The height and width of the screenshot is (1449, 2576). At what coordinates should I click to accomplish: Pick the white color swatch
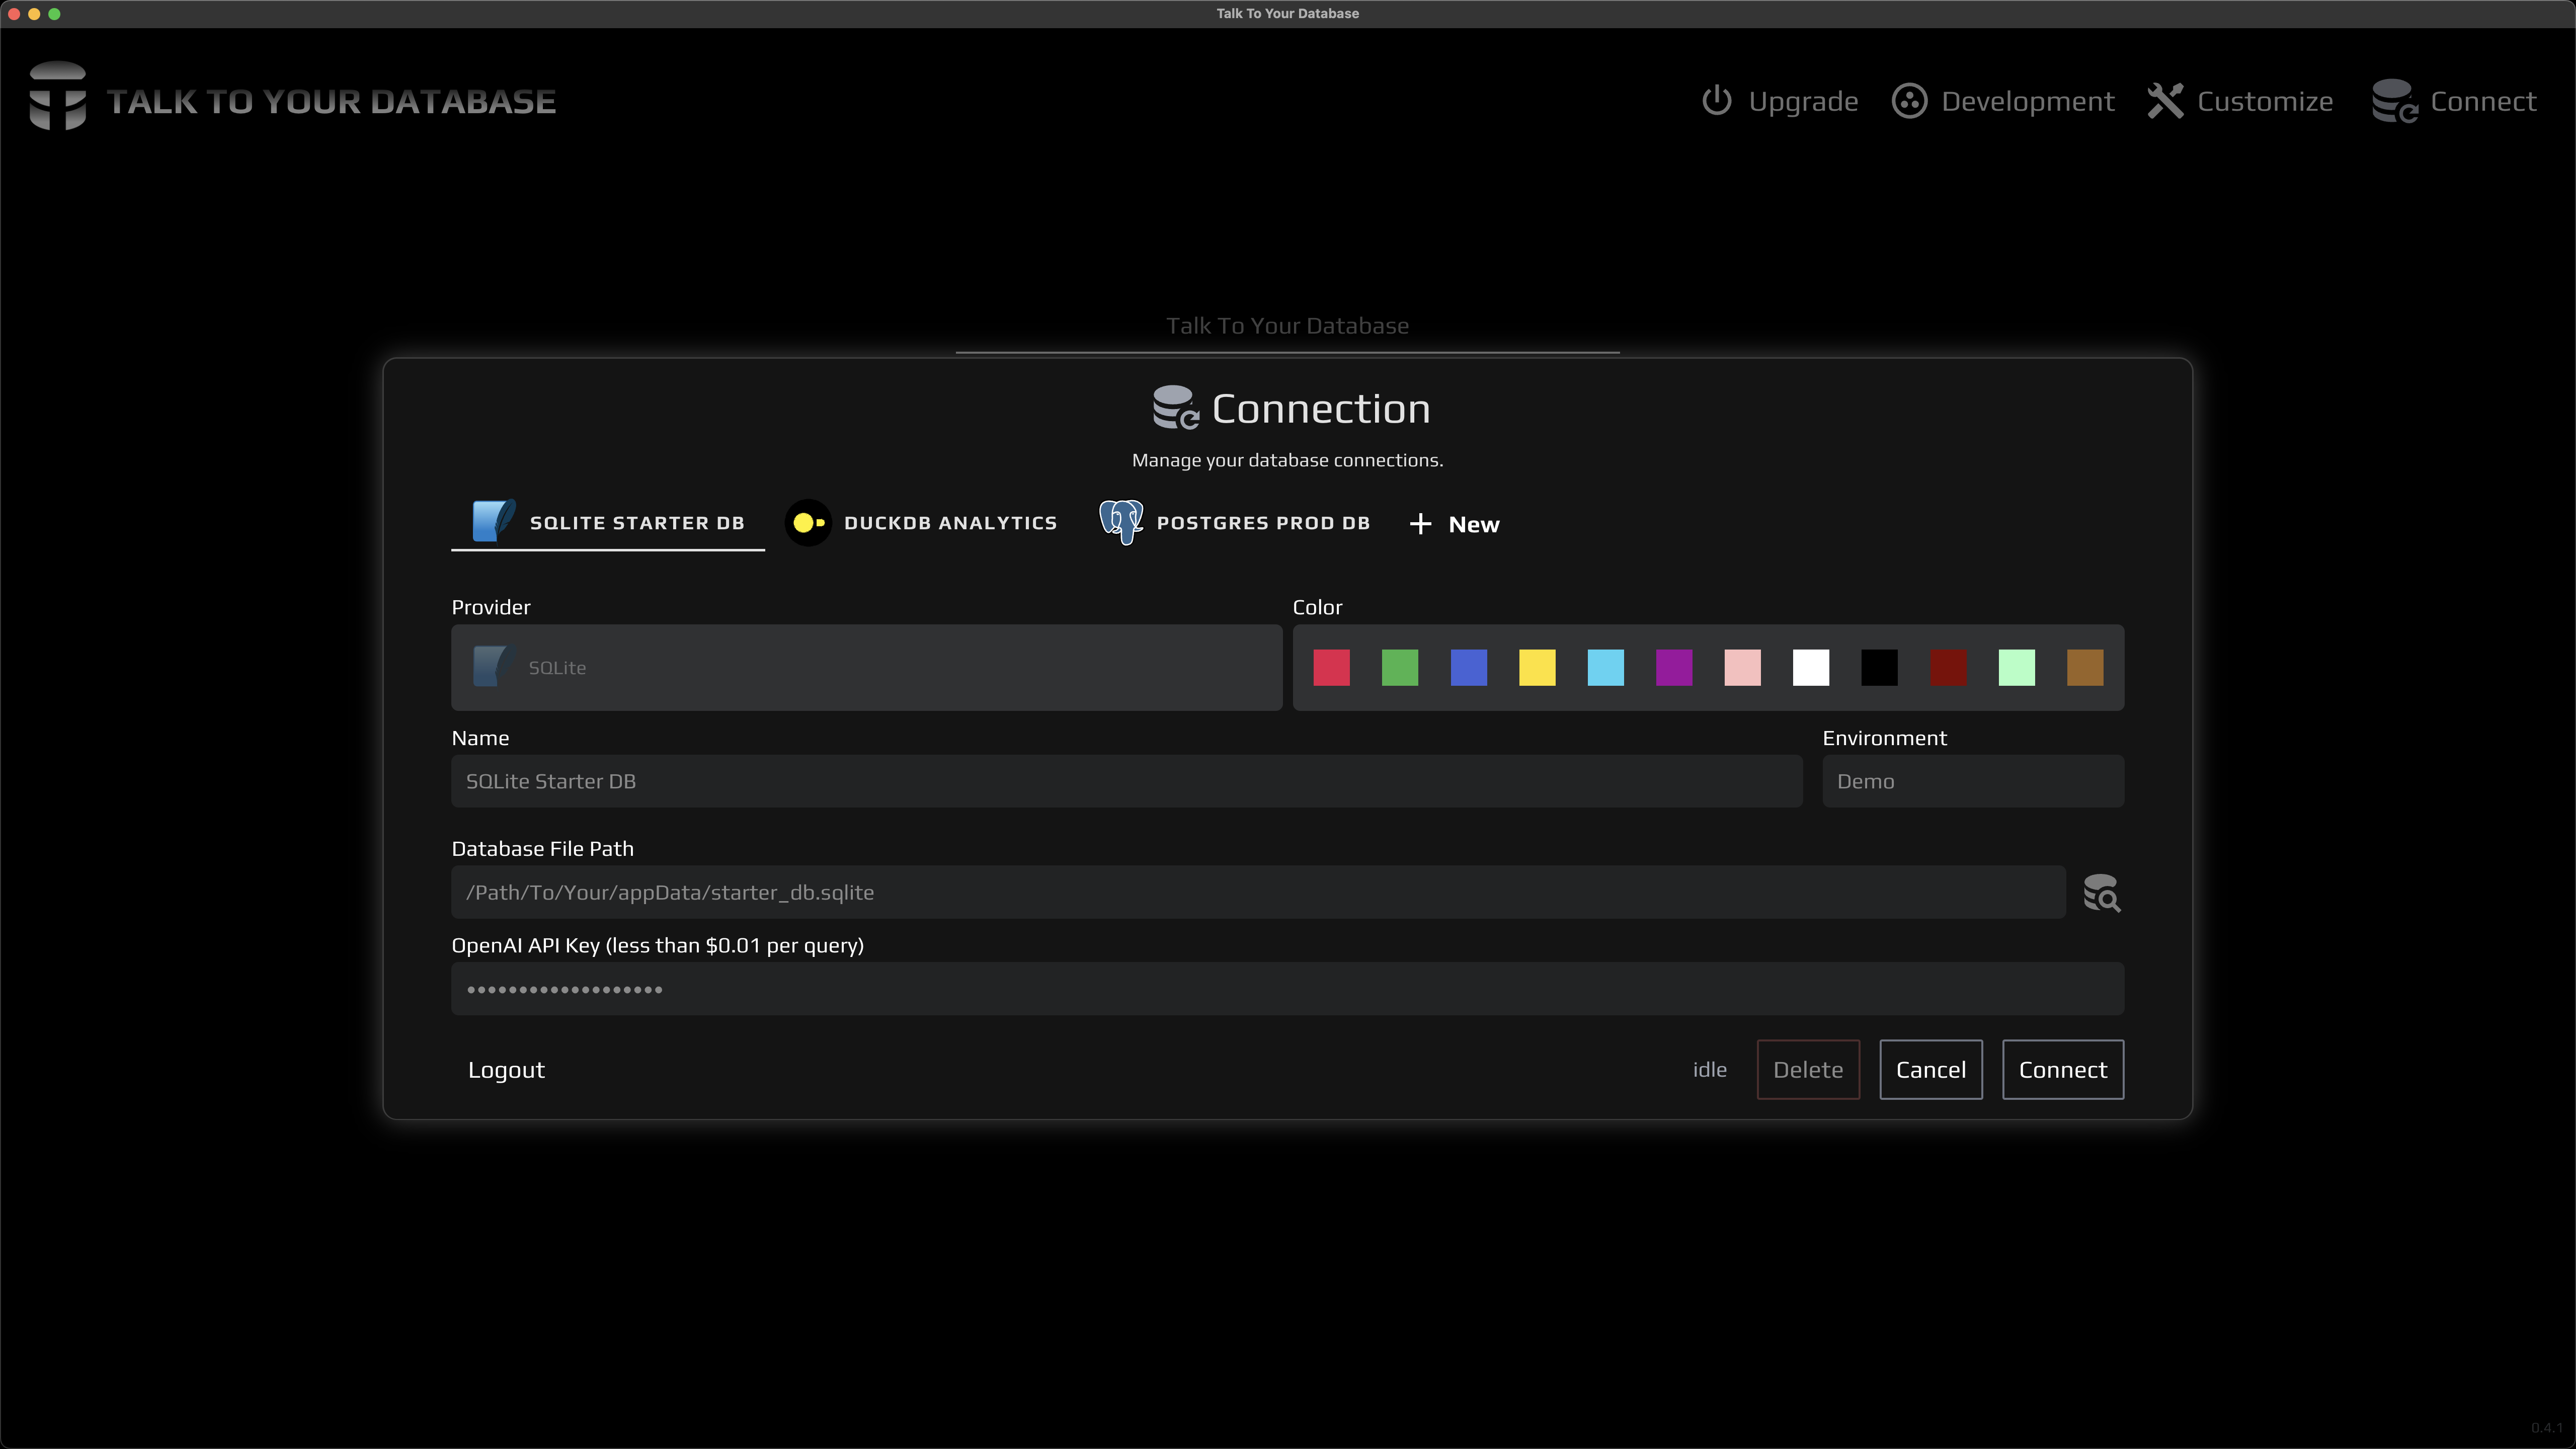[1811, 668]
